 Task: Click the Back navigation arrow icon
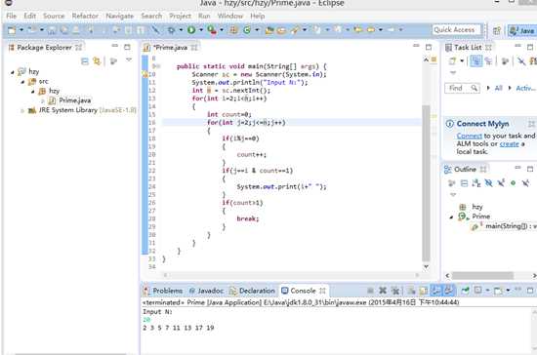coord(371,30)
